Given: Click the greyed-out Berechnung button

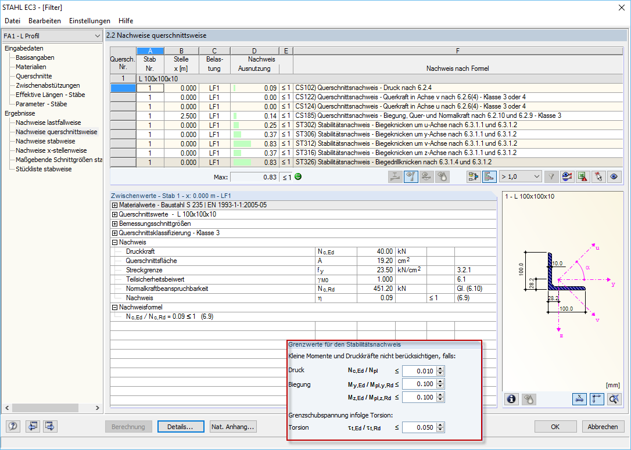Looking at the screenshot, I should pyautogui.click(x=128, y=427).
